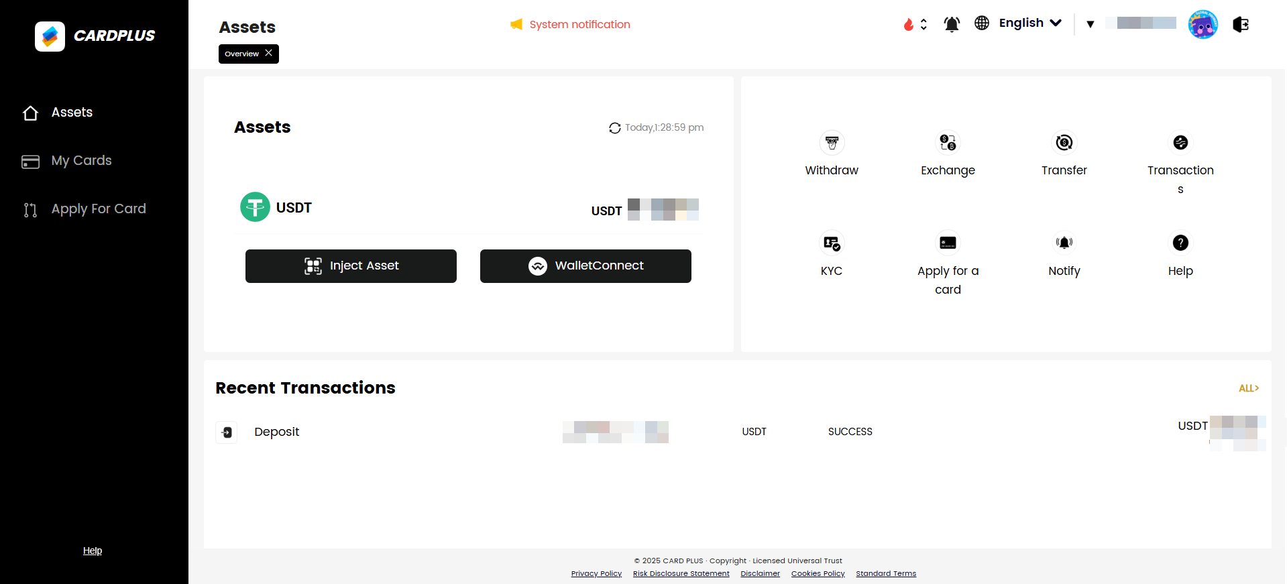Open the Notify bell shortcut
The width and height of the screenshot is (1287, 584).
pyautogui.click(x=1064, y=243)
